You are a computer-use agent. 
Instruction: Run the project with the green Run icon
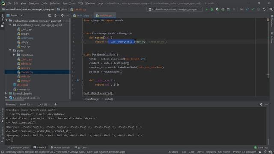tap(206, 9)
